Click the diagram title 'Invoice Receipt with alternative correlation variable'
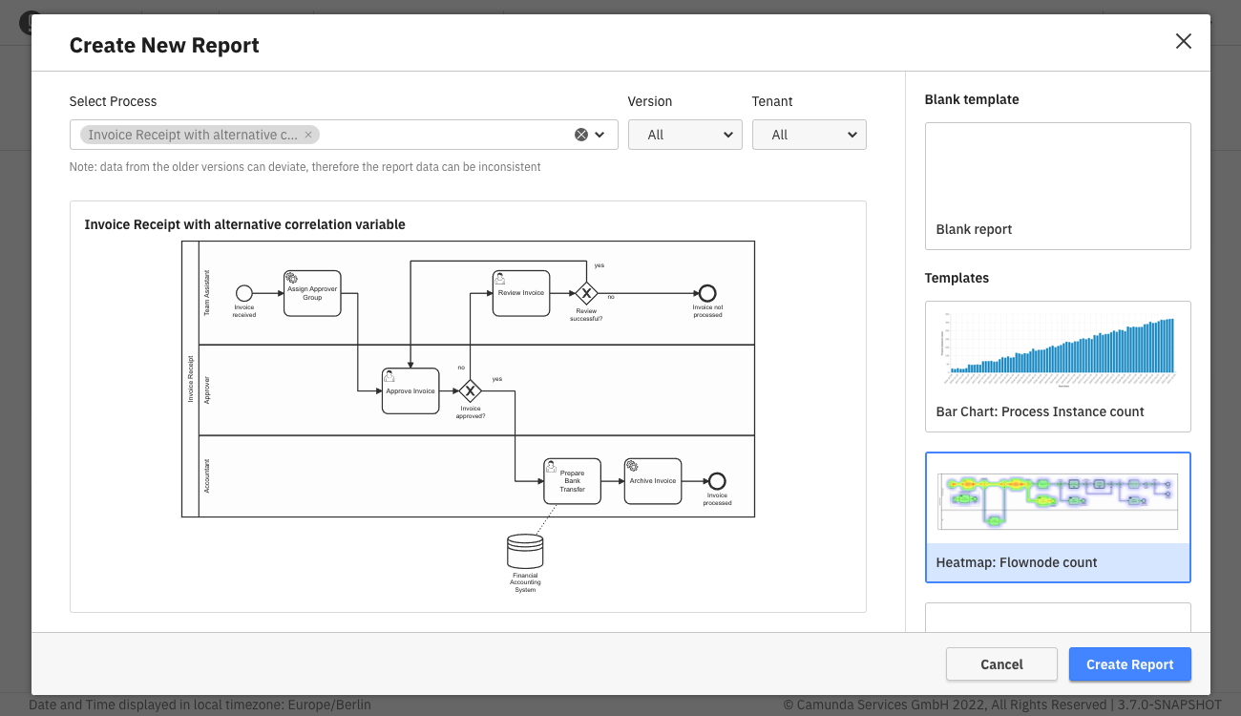The width and height of the screenshot is (1241, 716). click(245, 224)
